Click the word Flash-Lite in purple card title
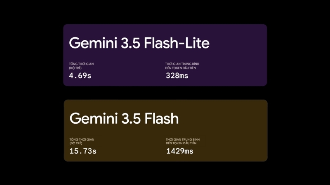 click(x=177, y=43)
